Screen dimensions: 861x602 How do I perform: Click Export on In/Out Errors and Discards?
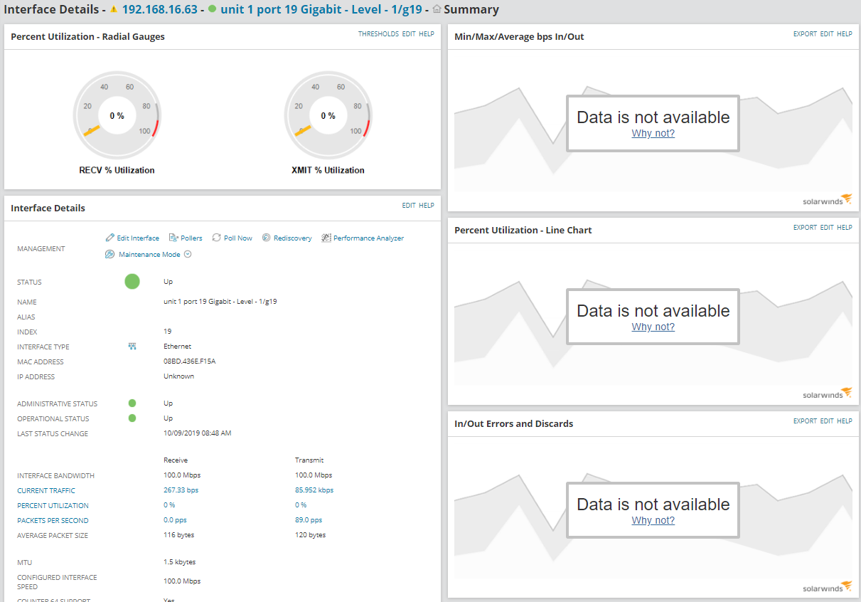pos(805,421)
